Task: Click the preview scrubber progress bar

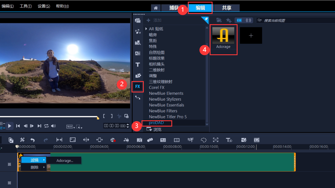Action: (48, 117)
